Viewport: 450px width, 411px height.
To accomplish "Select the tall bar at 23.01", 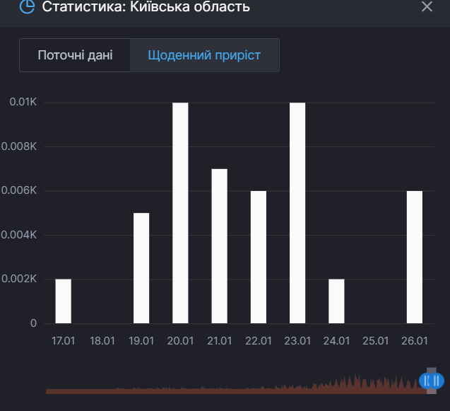I will click(x=297, y=212).
